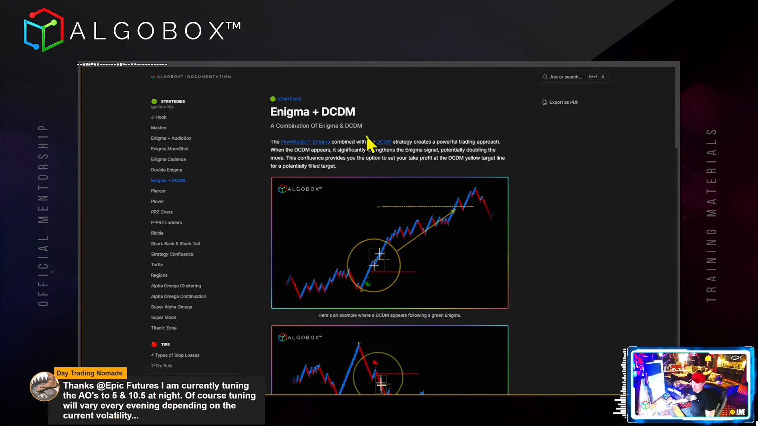Open the Titanic Zone page
Viewport: 758px width, 426px height.
coord(164,328)
